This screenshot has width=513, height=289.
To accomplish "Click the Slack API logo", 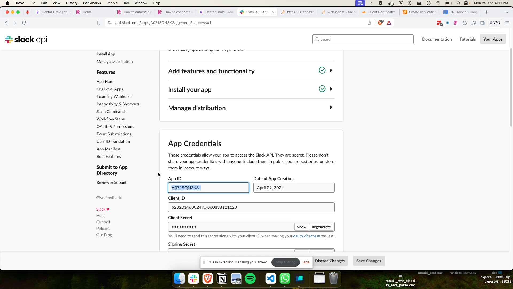I will [x=26, y=39].
